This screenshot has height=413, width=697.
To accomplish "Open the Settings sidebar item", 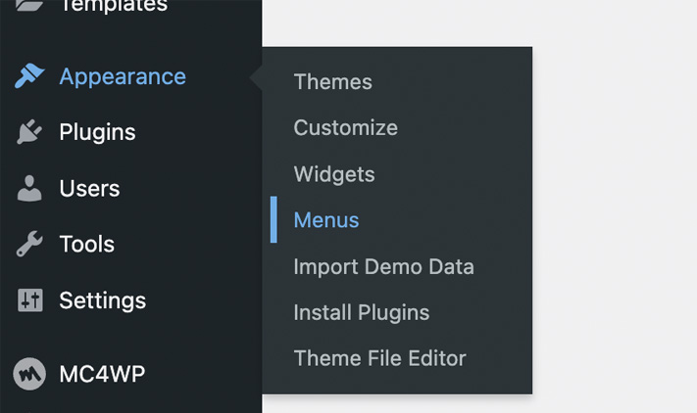I will 102,300.
